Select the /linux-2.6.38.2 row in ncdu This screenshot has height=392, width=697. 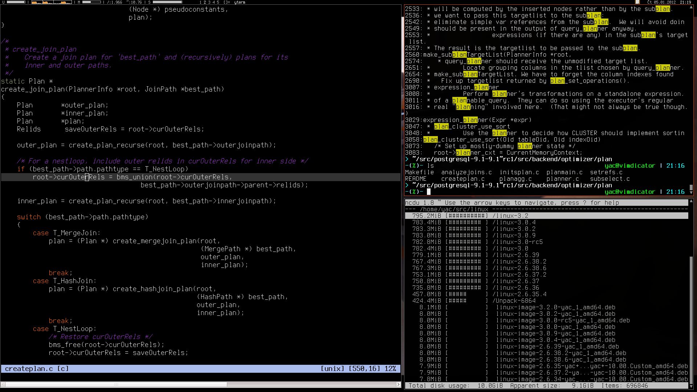point(546,262)
